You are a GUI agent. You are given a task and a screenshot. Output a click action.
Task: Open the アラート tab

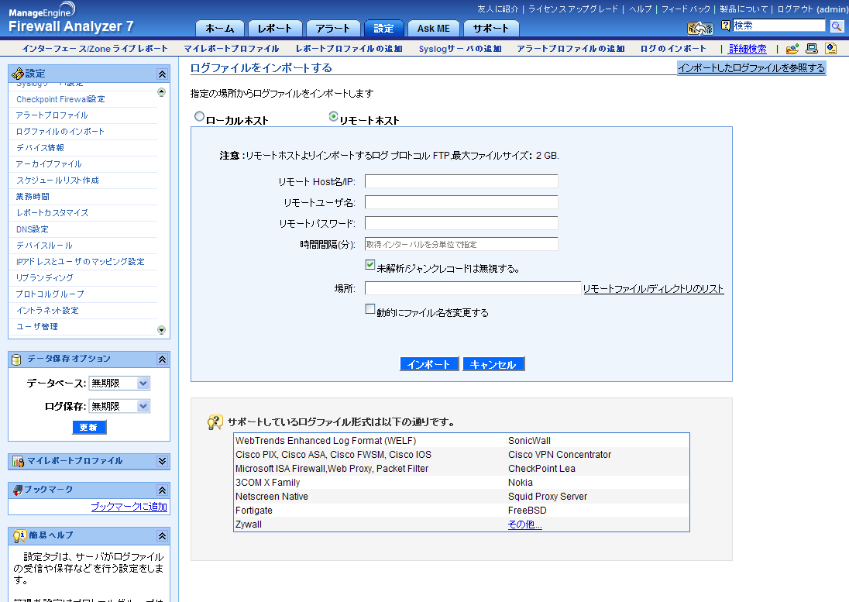332,29
